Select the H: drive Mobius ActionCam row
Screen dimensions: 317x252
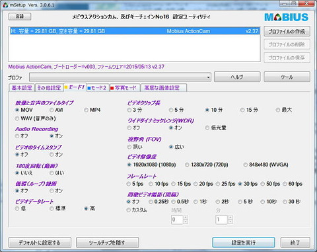point(135,31)
